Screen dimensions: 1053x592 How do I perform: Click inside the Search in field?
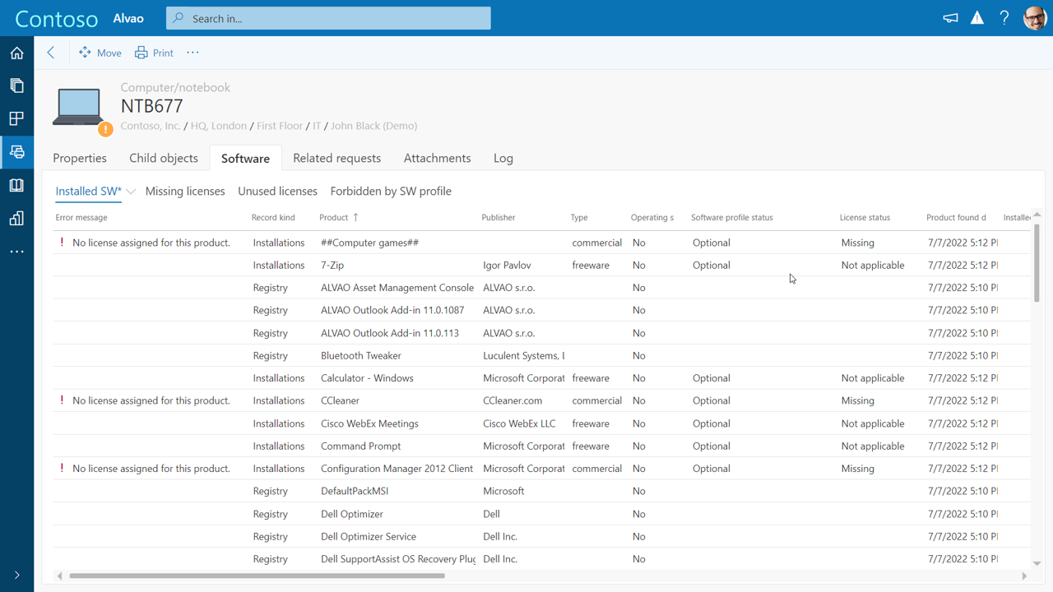coord(327,17)
